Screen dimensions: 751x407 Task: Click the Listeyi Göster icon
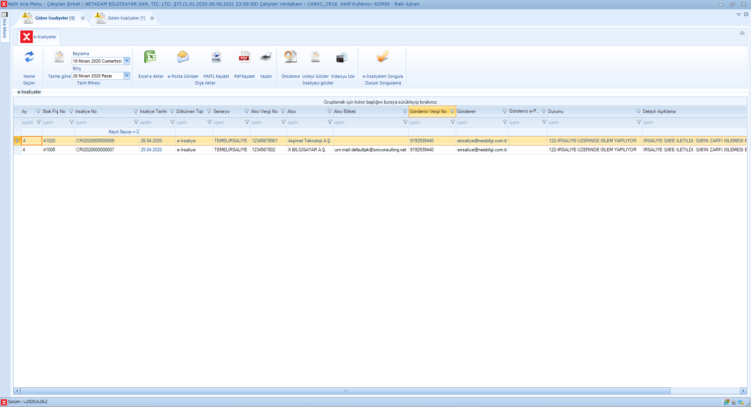click(315, 57)
